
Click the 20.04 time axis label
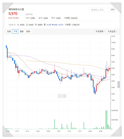(x=100, y=131)
